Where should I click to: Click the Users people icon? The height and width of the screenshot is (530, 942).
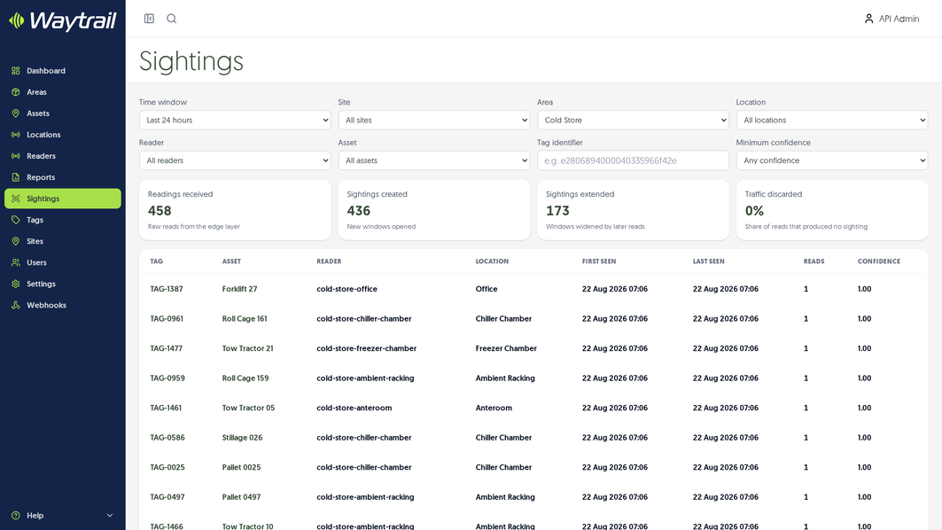point(16,262)
